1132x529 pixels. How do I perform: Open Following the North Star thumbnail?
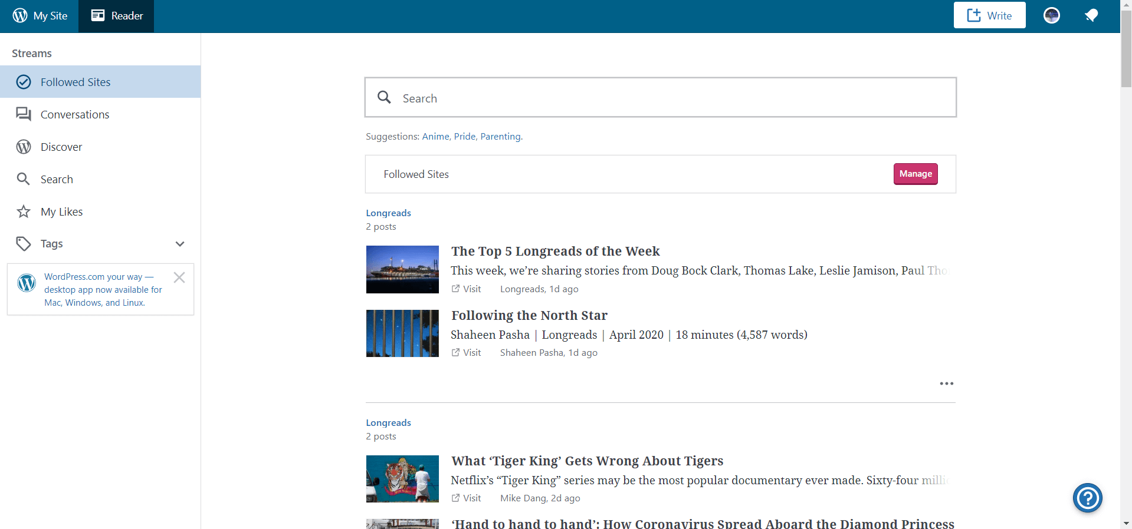coord(402,333)
